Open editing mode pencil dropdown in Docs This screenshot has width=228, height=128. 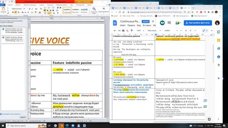tap(205, 31)
